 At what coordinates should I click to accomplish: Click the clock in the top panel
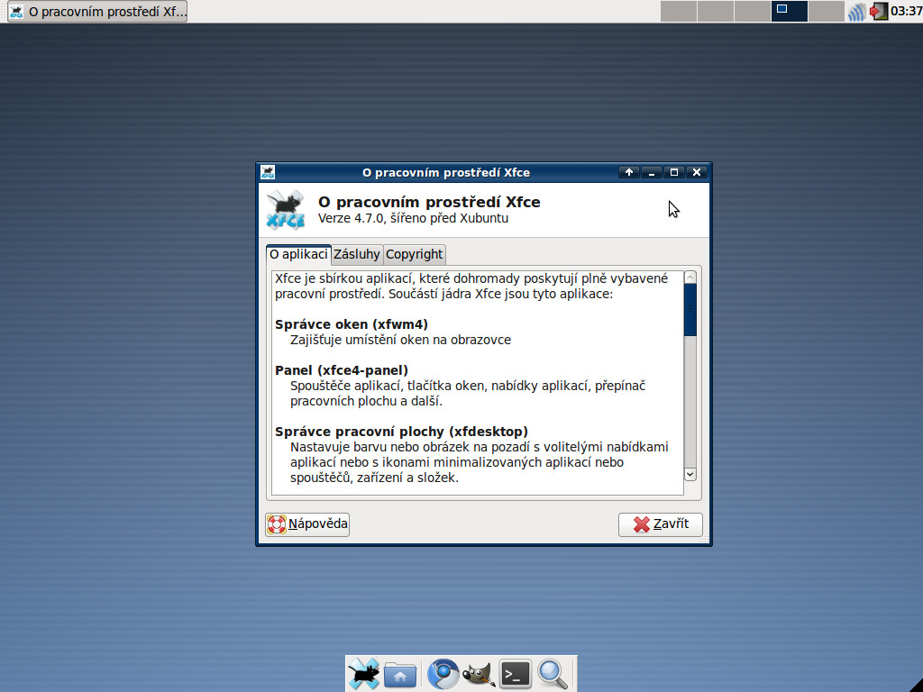click(x=906, y=11)
